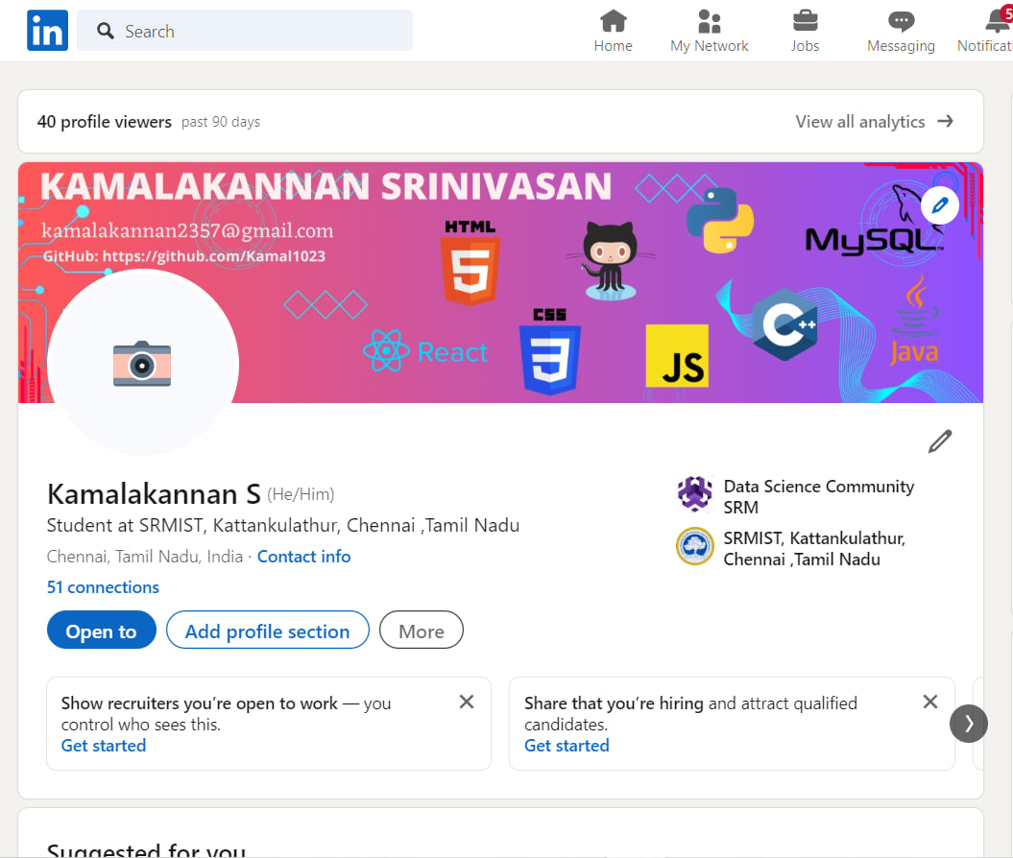Click the search magnifier icon

[106, 31]
